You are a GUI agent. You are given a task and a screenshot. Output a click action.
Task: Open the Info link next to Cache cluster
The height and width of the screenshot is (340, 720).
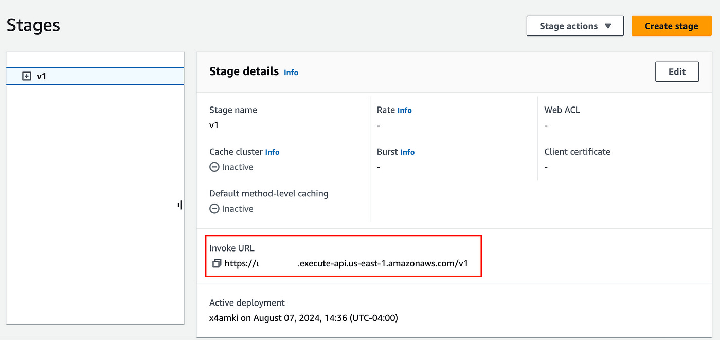pos(272,152)
